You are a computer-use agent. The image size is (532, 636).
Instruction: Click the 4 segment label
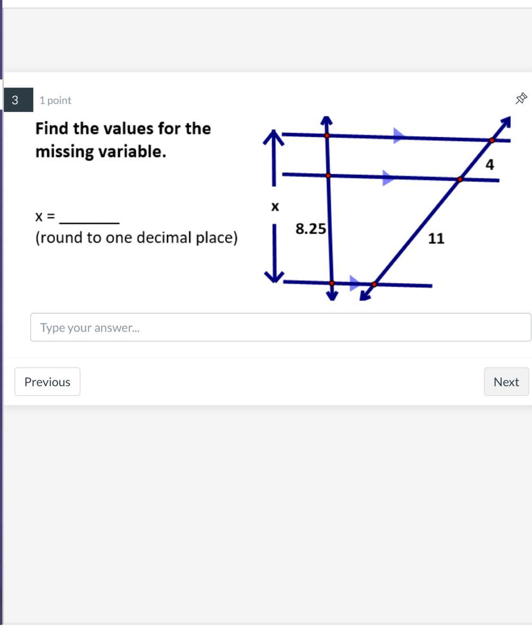490,165
